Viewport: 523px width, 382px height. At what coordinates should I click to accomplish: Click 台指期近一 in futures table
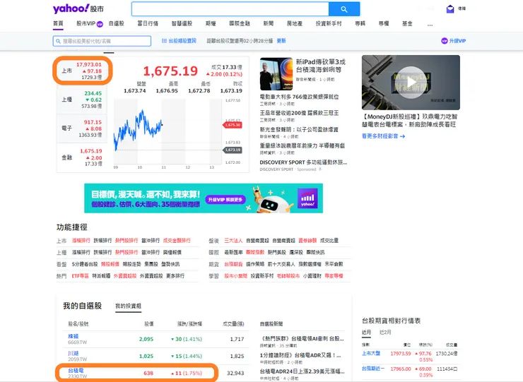point(373,369)
